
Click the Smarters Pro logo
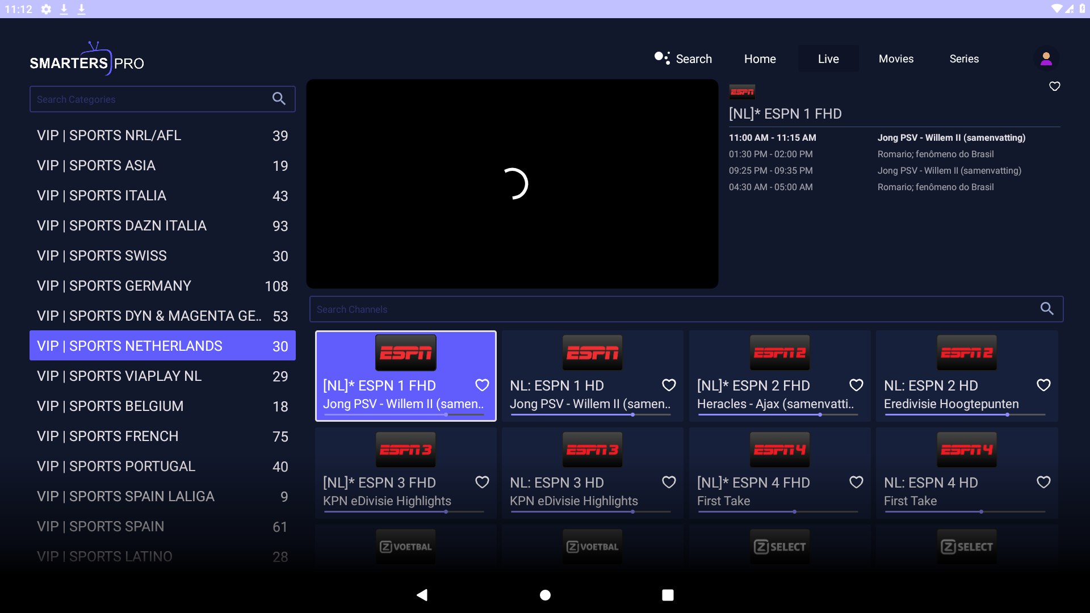click(x=86, y=59)
